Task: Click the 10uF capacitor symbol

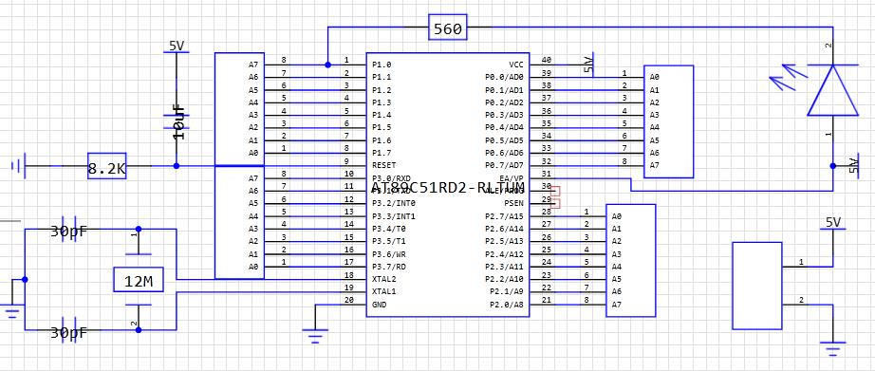Action: coord(177,122)
